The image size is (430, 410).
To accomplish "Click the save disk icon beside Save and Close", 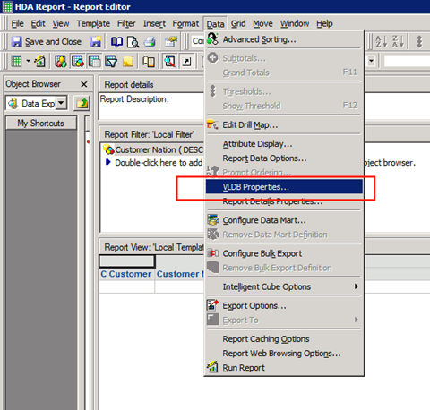I will (x=96, y=41).
